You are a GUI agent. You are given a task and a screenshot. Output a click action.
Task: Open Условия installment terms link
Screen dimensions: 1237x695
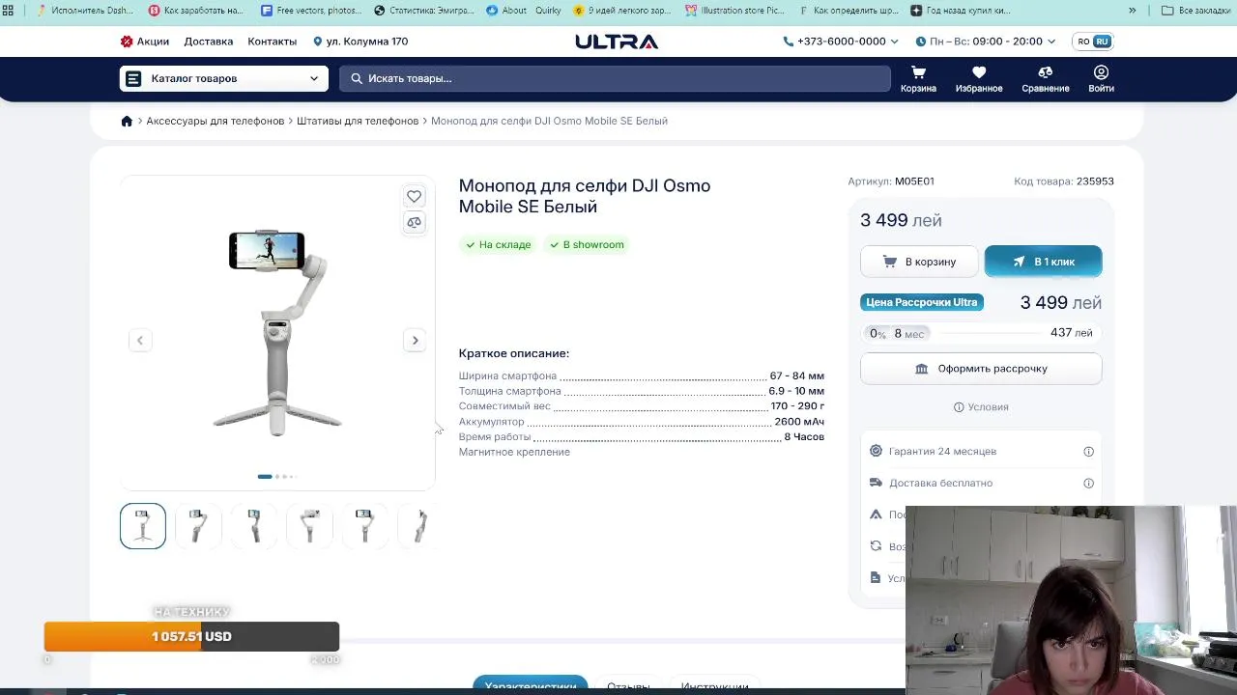click(981, 407)
